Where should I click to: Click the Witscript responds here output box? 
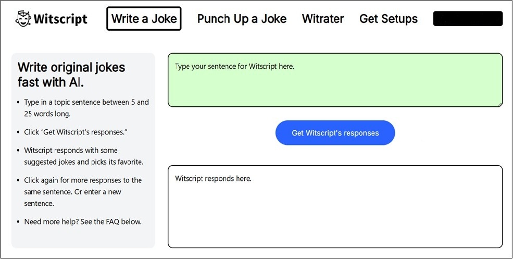[335, 206]
